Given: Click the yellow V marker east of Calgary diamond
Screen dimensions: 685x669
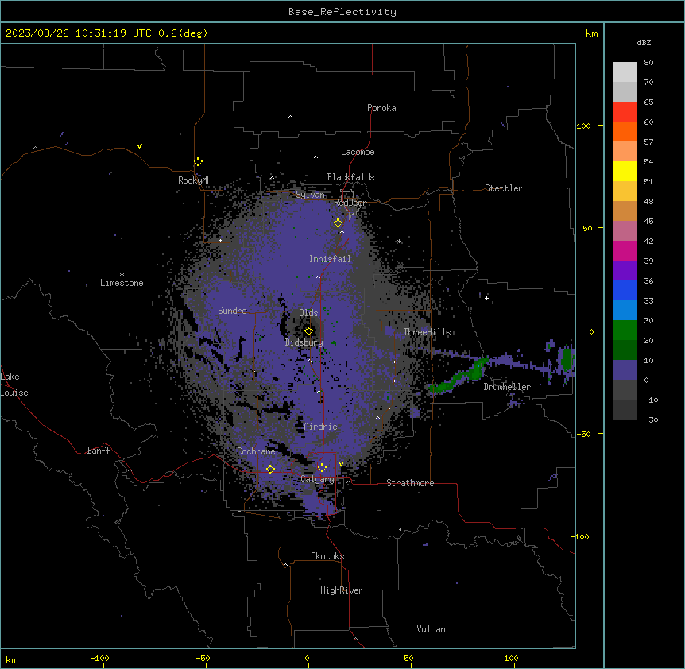Looking at the screenshot, I should pos(341,464).
